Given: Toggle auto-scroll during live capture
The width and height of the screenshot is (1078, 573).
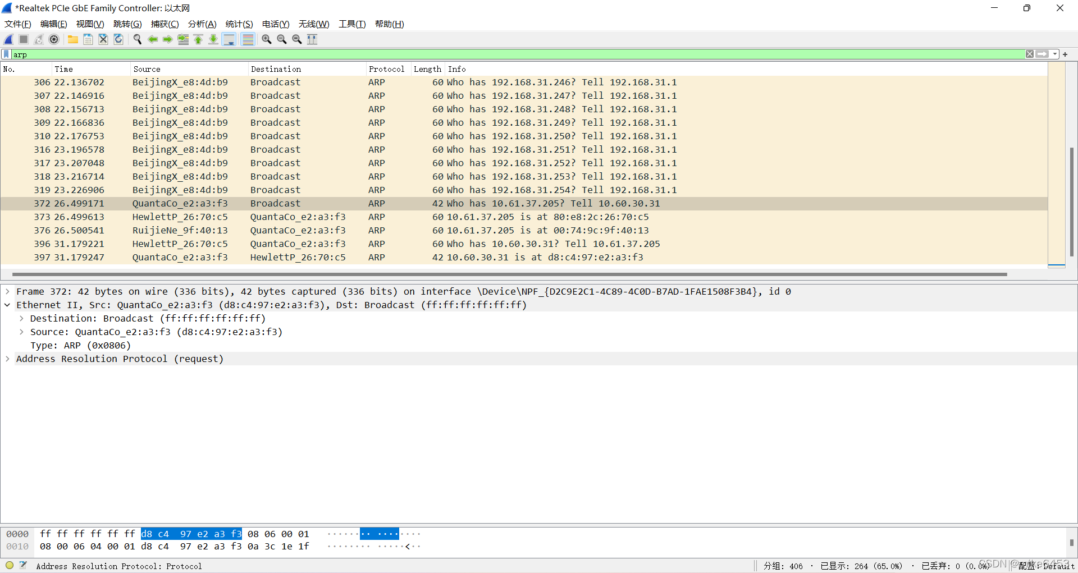Looking at the screenshot, I should [229, 39].
